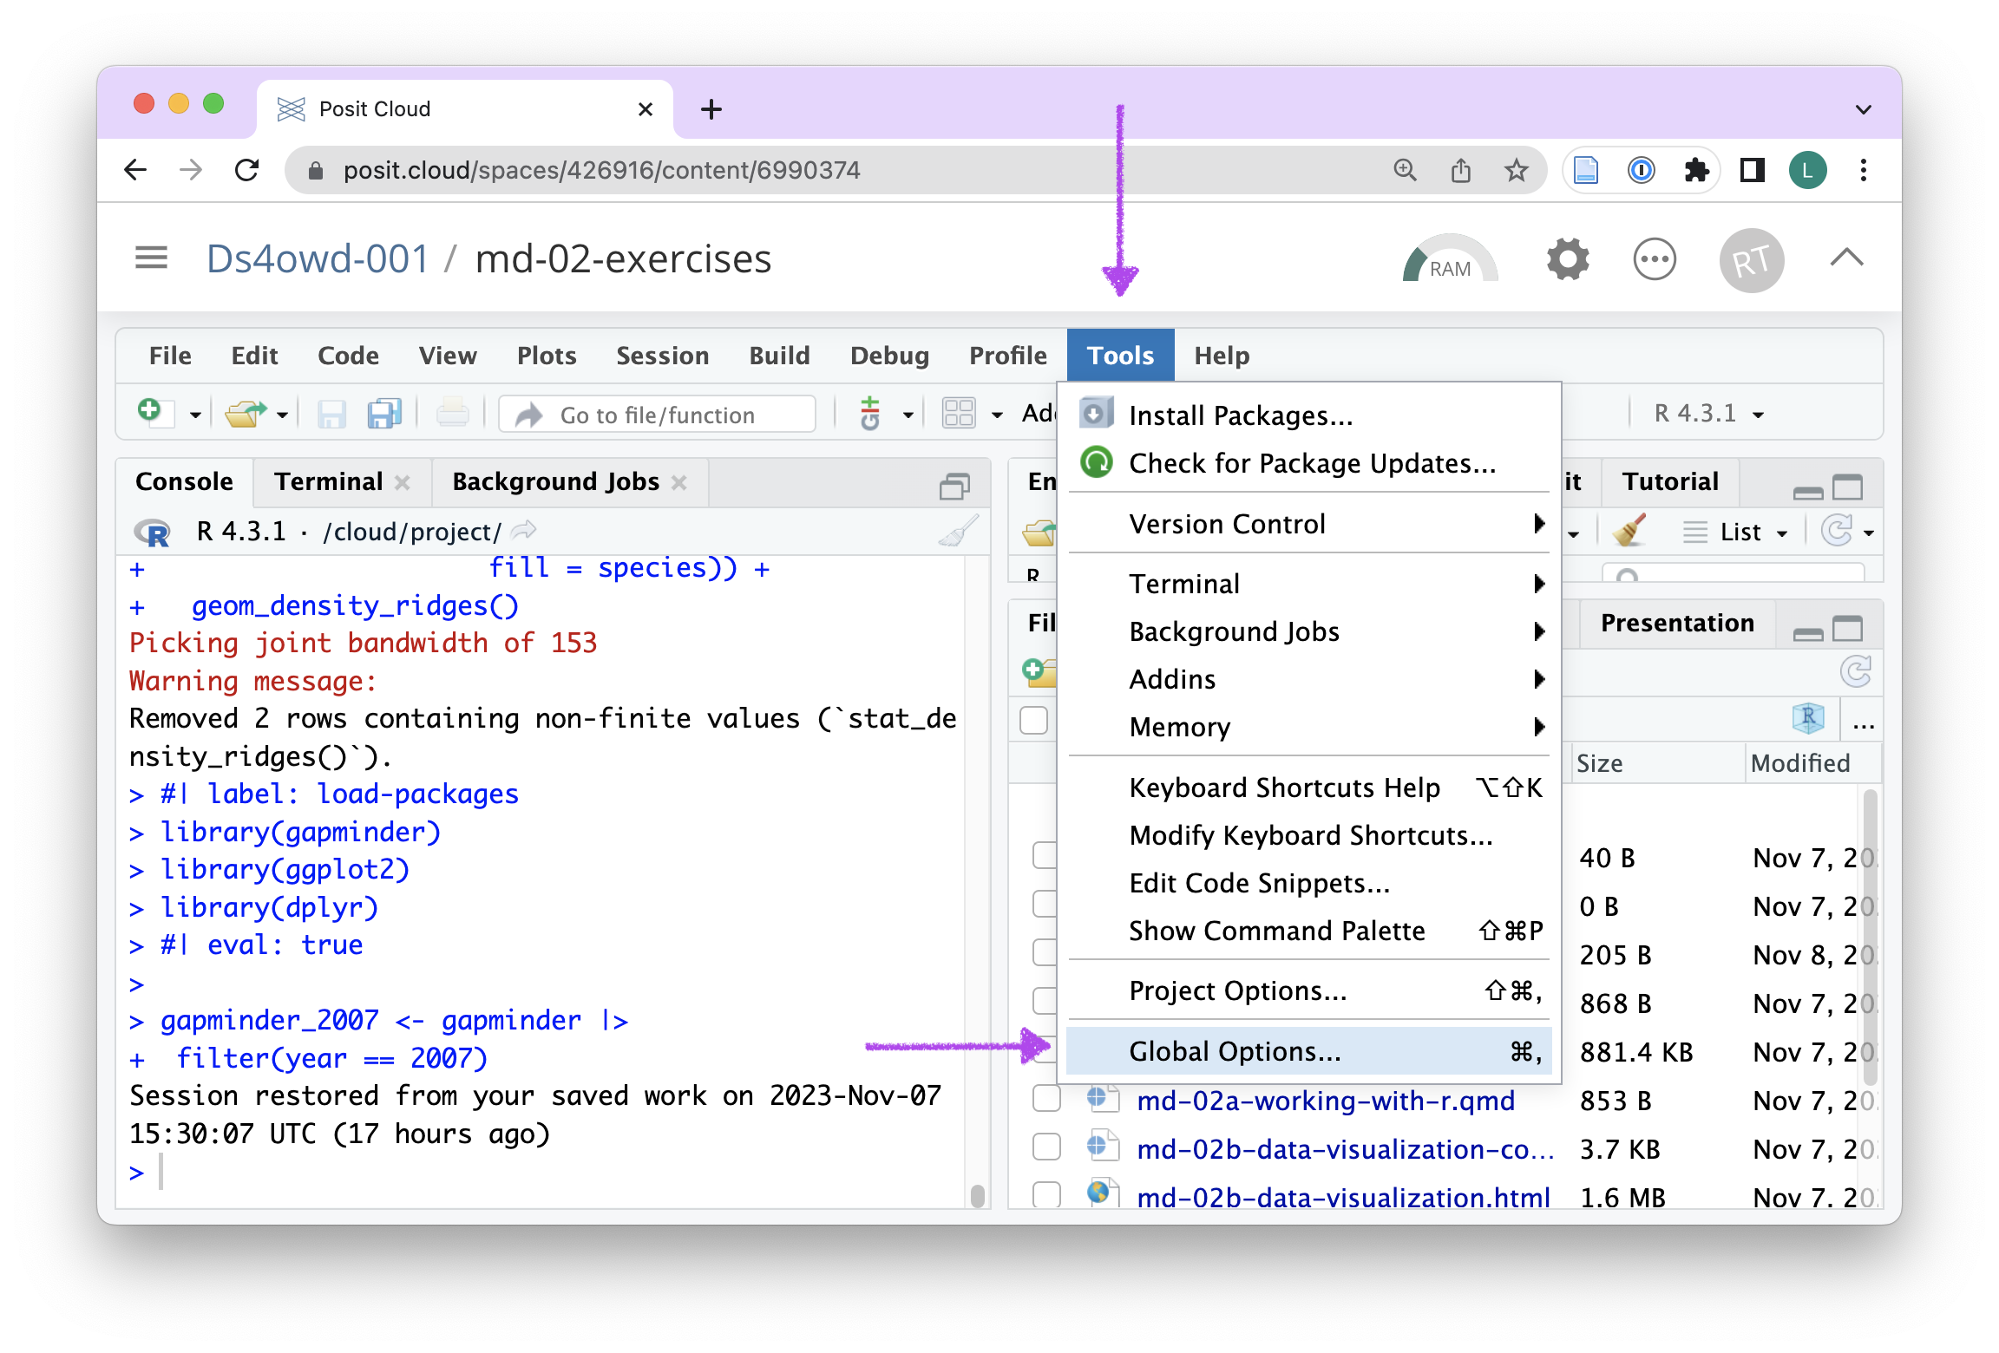This screenshot has height=1353, width=1999.
Task: Switch to the Terminal tab
Action: [x=328, y=482]
